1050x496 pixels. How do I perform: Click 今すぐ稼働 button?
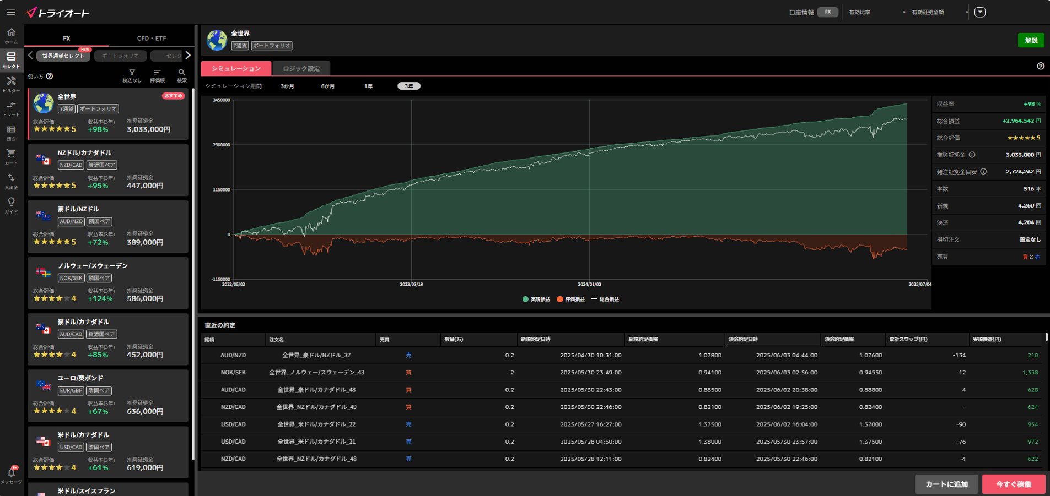(1013, 484)
